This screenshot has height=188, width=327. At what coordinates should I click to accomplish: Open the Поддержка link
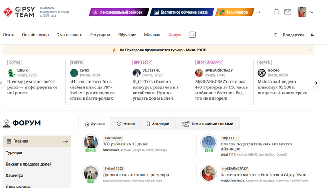pos(293,35)
